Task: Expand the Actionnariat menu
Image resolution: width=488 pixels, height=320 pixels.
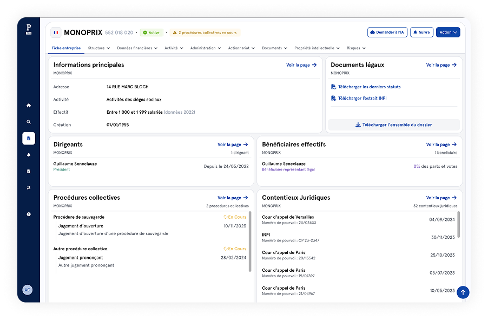Action: [x=241, y=48]
